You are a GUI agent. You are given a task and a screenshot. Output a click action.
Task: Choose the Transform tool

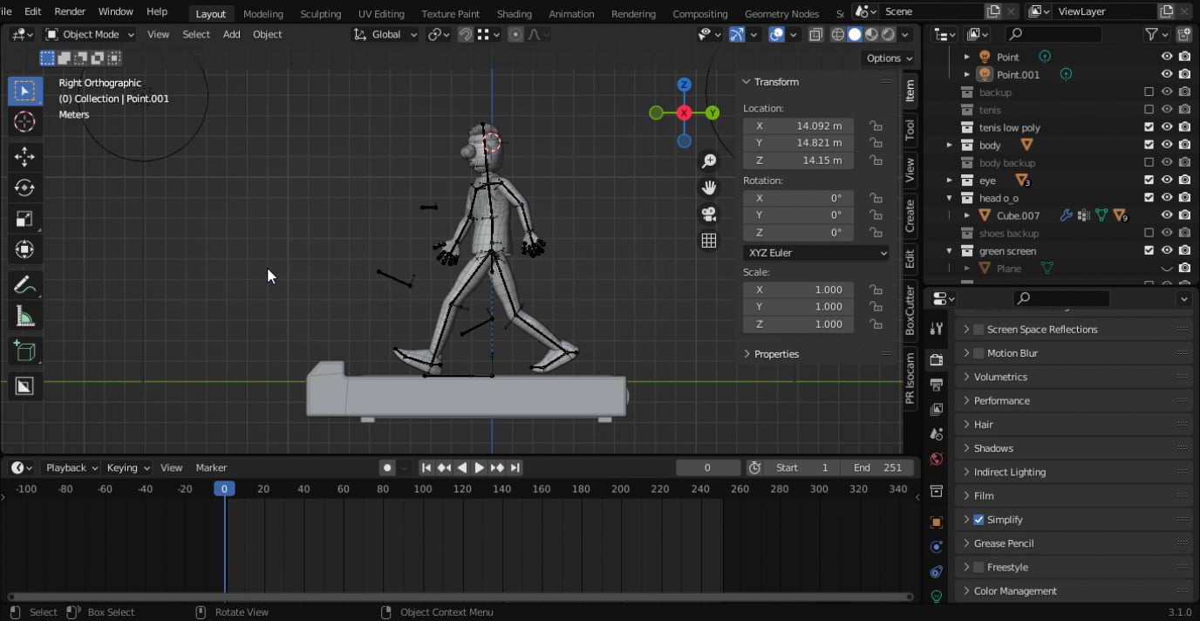point(24,250)
